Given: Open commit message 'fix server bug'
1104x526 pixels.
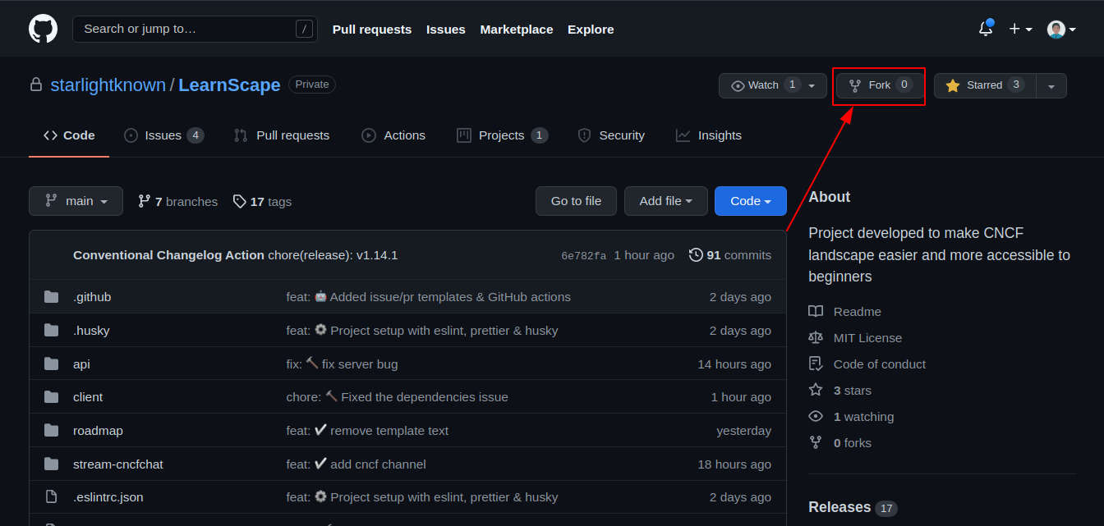Looking at the screenshot, I should coord(342,364).
